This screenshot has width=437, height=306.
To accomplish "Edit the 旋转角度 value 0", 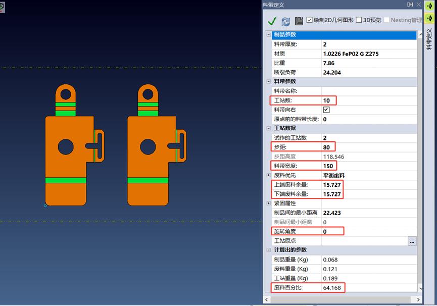I will click(x=369, y=231).
